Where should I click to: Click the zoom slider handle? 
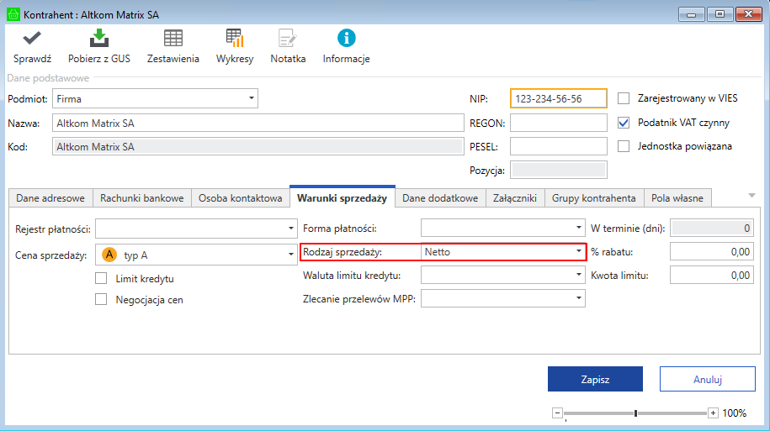coord(635,413)
